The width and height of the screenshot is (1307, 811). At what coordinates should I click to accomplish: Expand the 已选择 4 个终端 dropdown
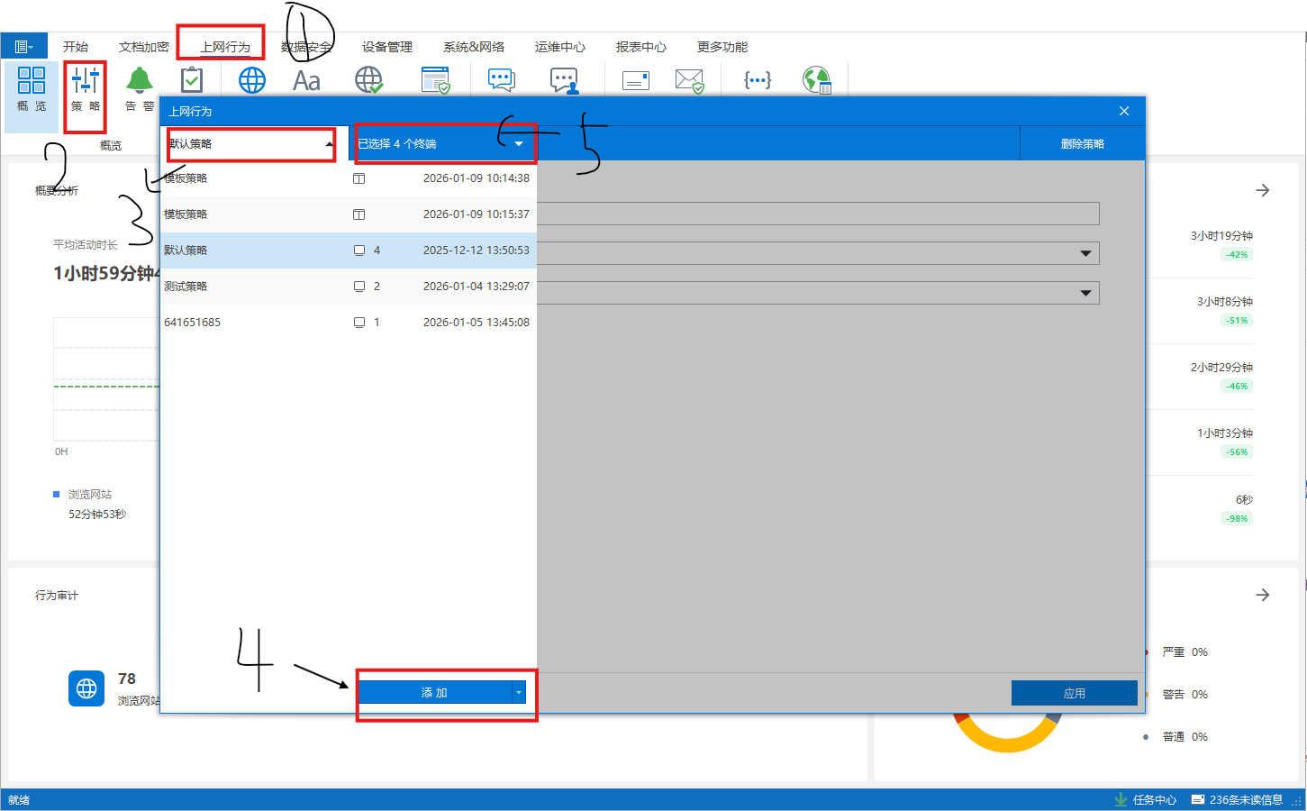tap(518, 144)
